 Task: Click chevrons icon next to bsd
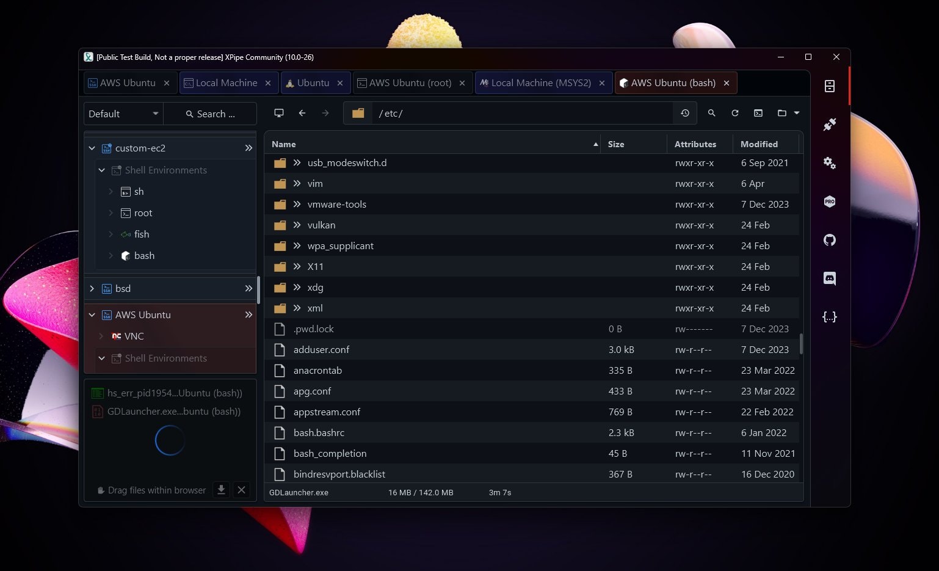[248, 288]
